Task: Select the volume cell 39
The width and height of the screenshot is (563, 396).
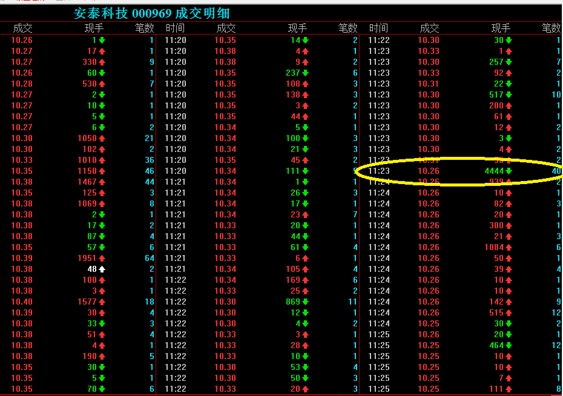Action: point(499,269)
